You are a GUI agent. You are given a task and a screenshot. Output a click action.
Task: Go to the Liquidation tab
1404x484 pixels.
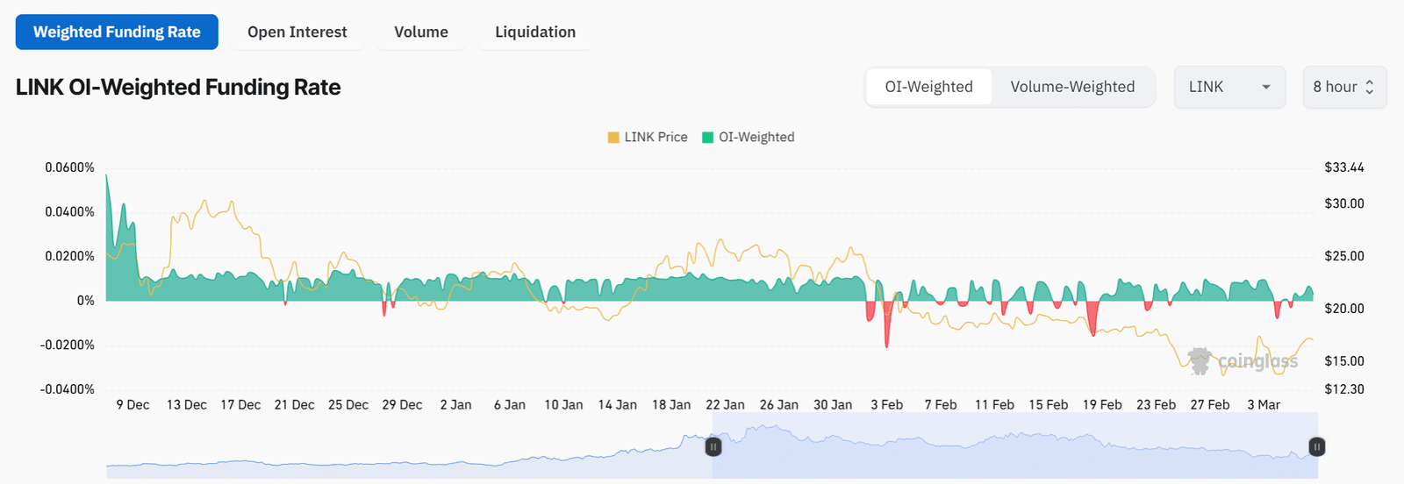pos(535,32)
